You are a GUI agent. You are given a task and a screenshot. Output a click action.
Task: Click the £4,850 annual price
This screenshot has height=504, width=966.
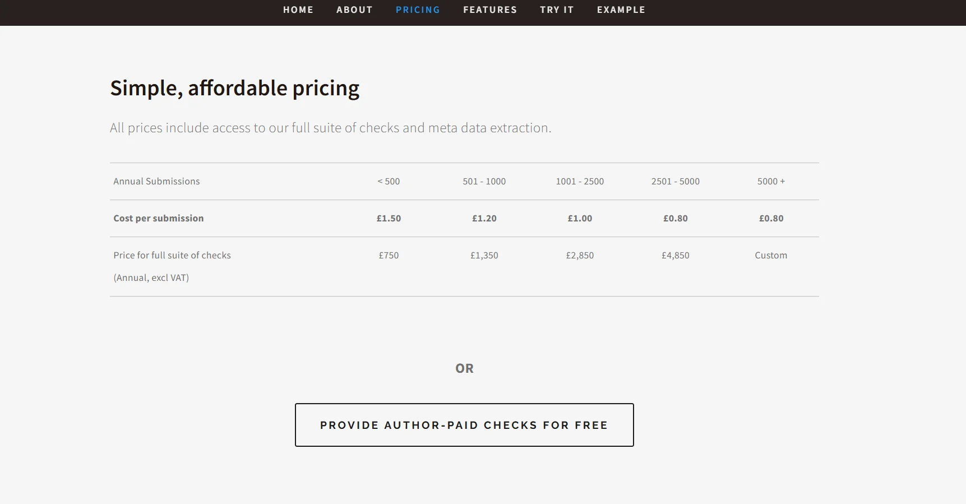pos(676,255)
